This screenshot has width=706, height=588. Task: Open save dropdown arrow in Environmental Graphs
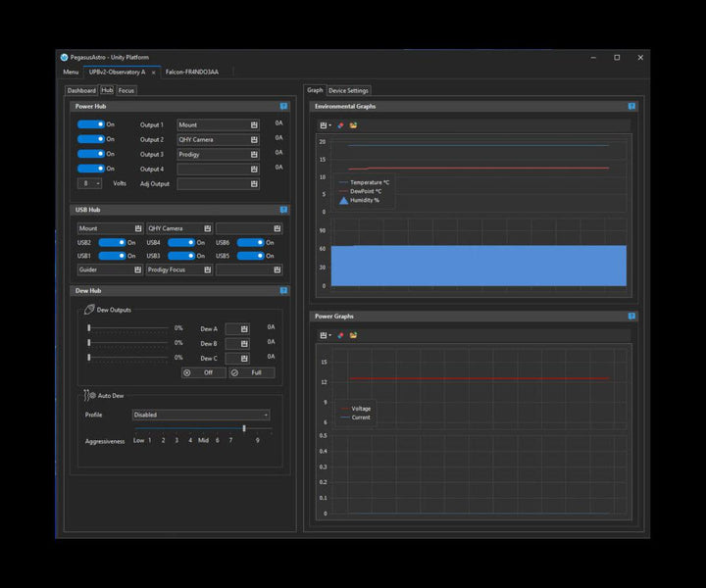(330, 125)
